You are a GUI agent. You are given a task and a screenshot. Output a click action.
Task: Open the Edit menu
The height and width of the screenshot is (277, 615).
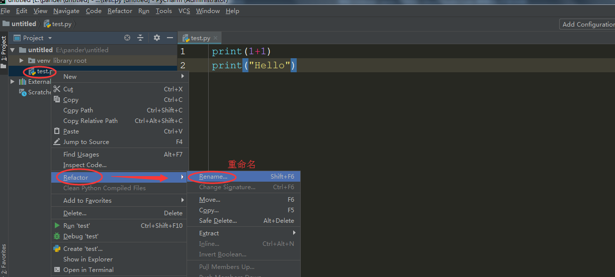22,11
